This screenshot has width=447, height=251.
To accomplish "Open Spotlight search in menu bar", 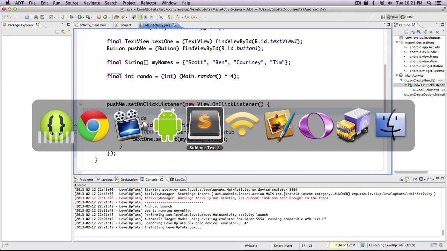I will (429, 3).
